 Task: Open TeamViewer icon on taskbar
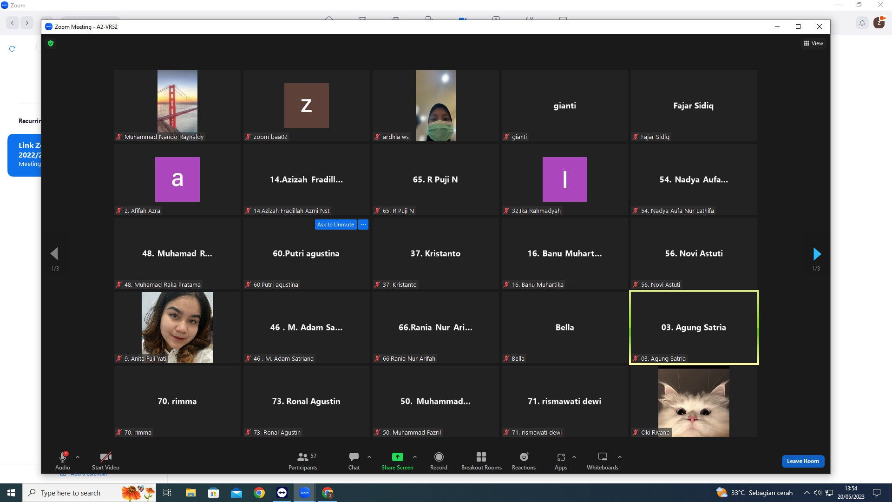click(x=282, y=493)
